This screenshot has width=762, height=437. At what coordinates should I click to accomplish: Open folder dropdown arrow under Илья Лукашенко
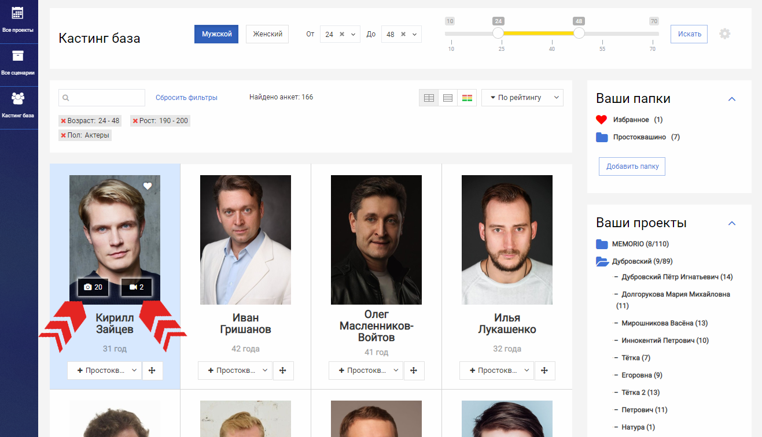(x=527, y=371)
